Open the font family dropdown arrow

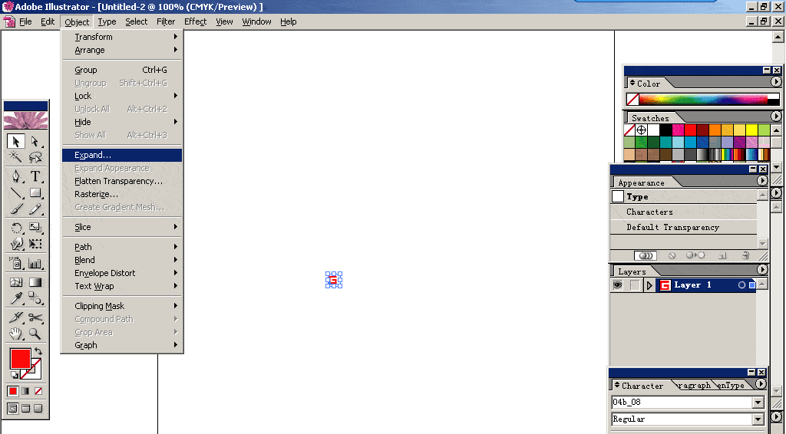click(758, 402)
